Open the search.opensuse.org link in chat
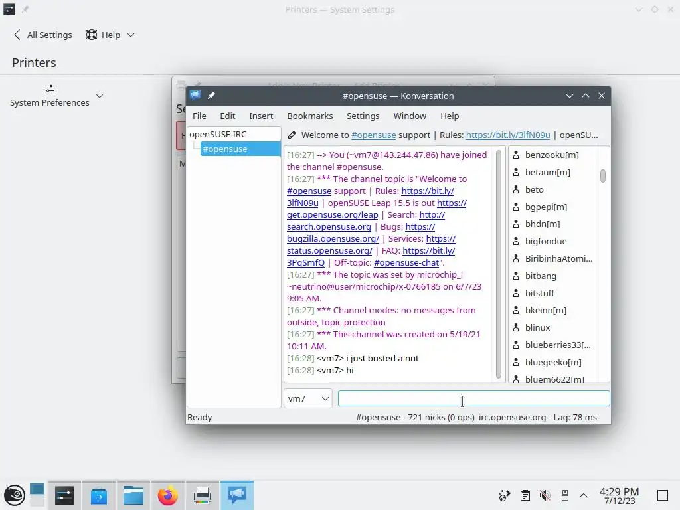Image resolution: width=680 pixels, height=510 pixels. point(329,227)
